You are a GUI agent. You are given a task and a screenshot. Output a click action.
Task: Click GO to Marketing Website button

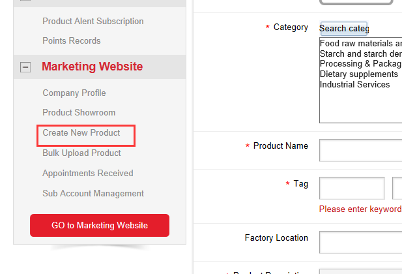click(100, 225)
